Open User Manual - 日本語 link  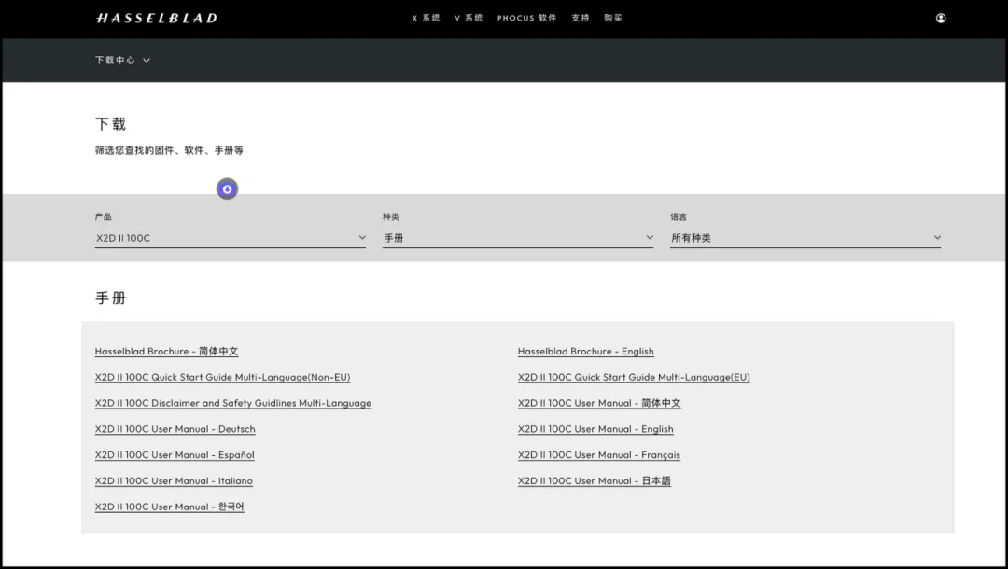[595, 480]
